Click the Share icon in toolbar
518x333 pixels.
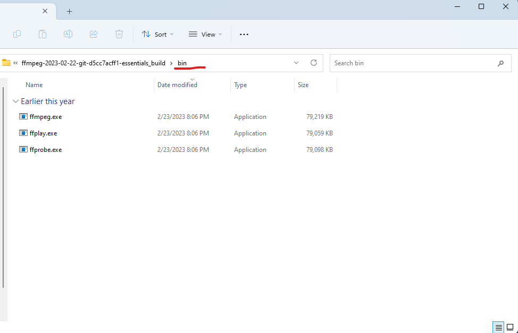tap(94, 34)
